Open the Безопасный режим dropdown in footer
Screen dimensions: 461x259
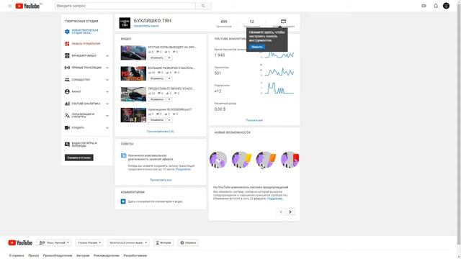[x=128, y=243]
